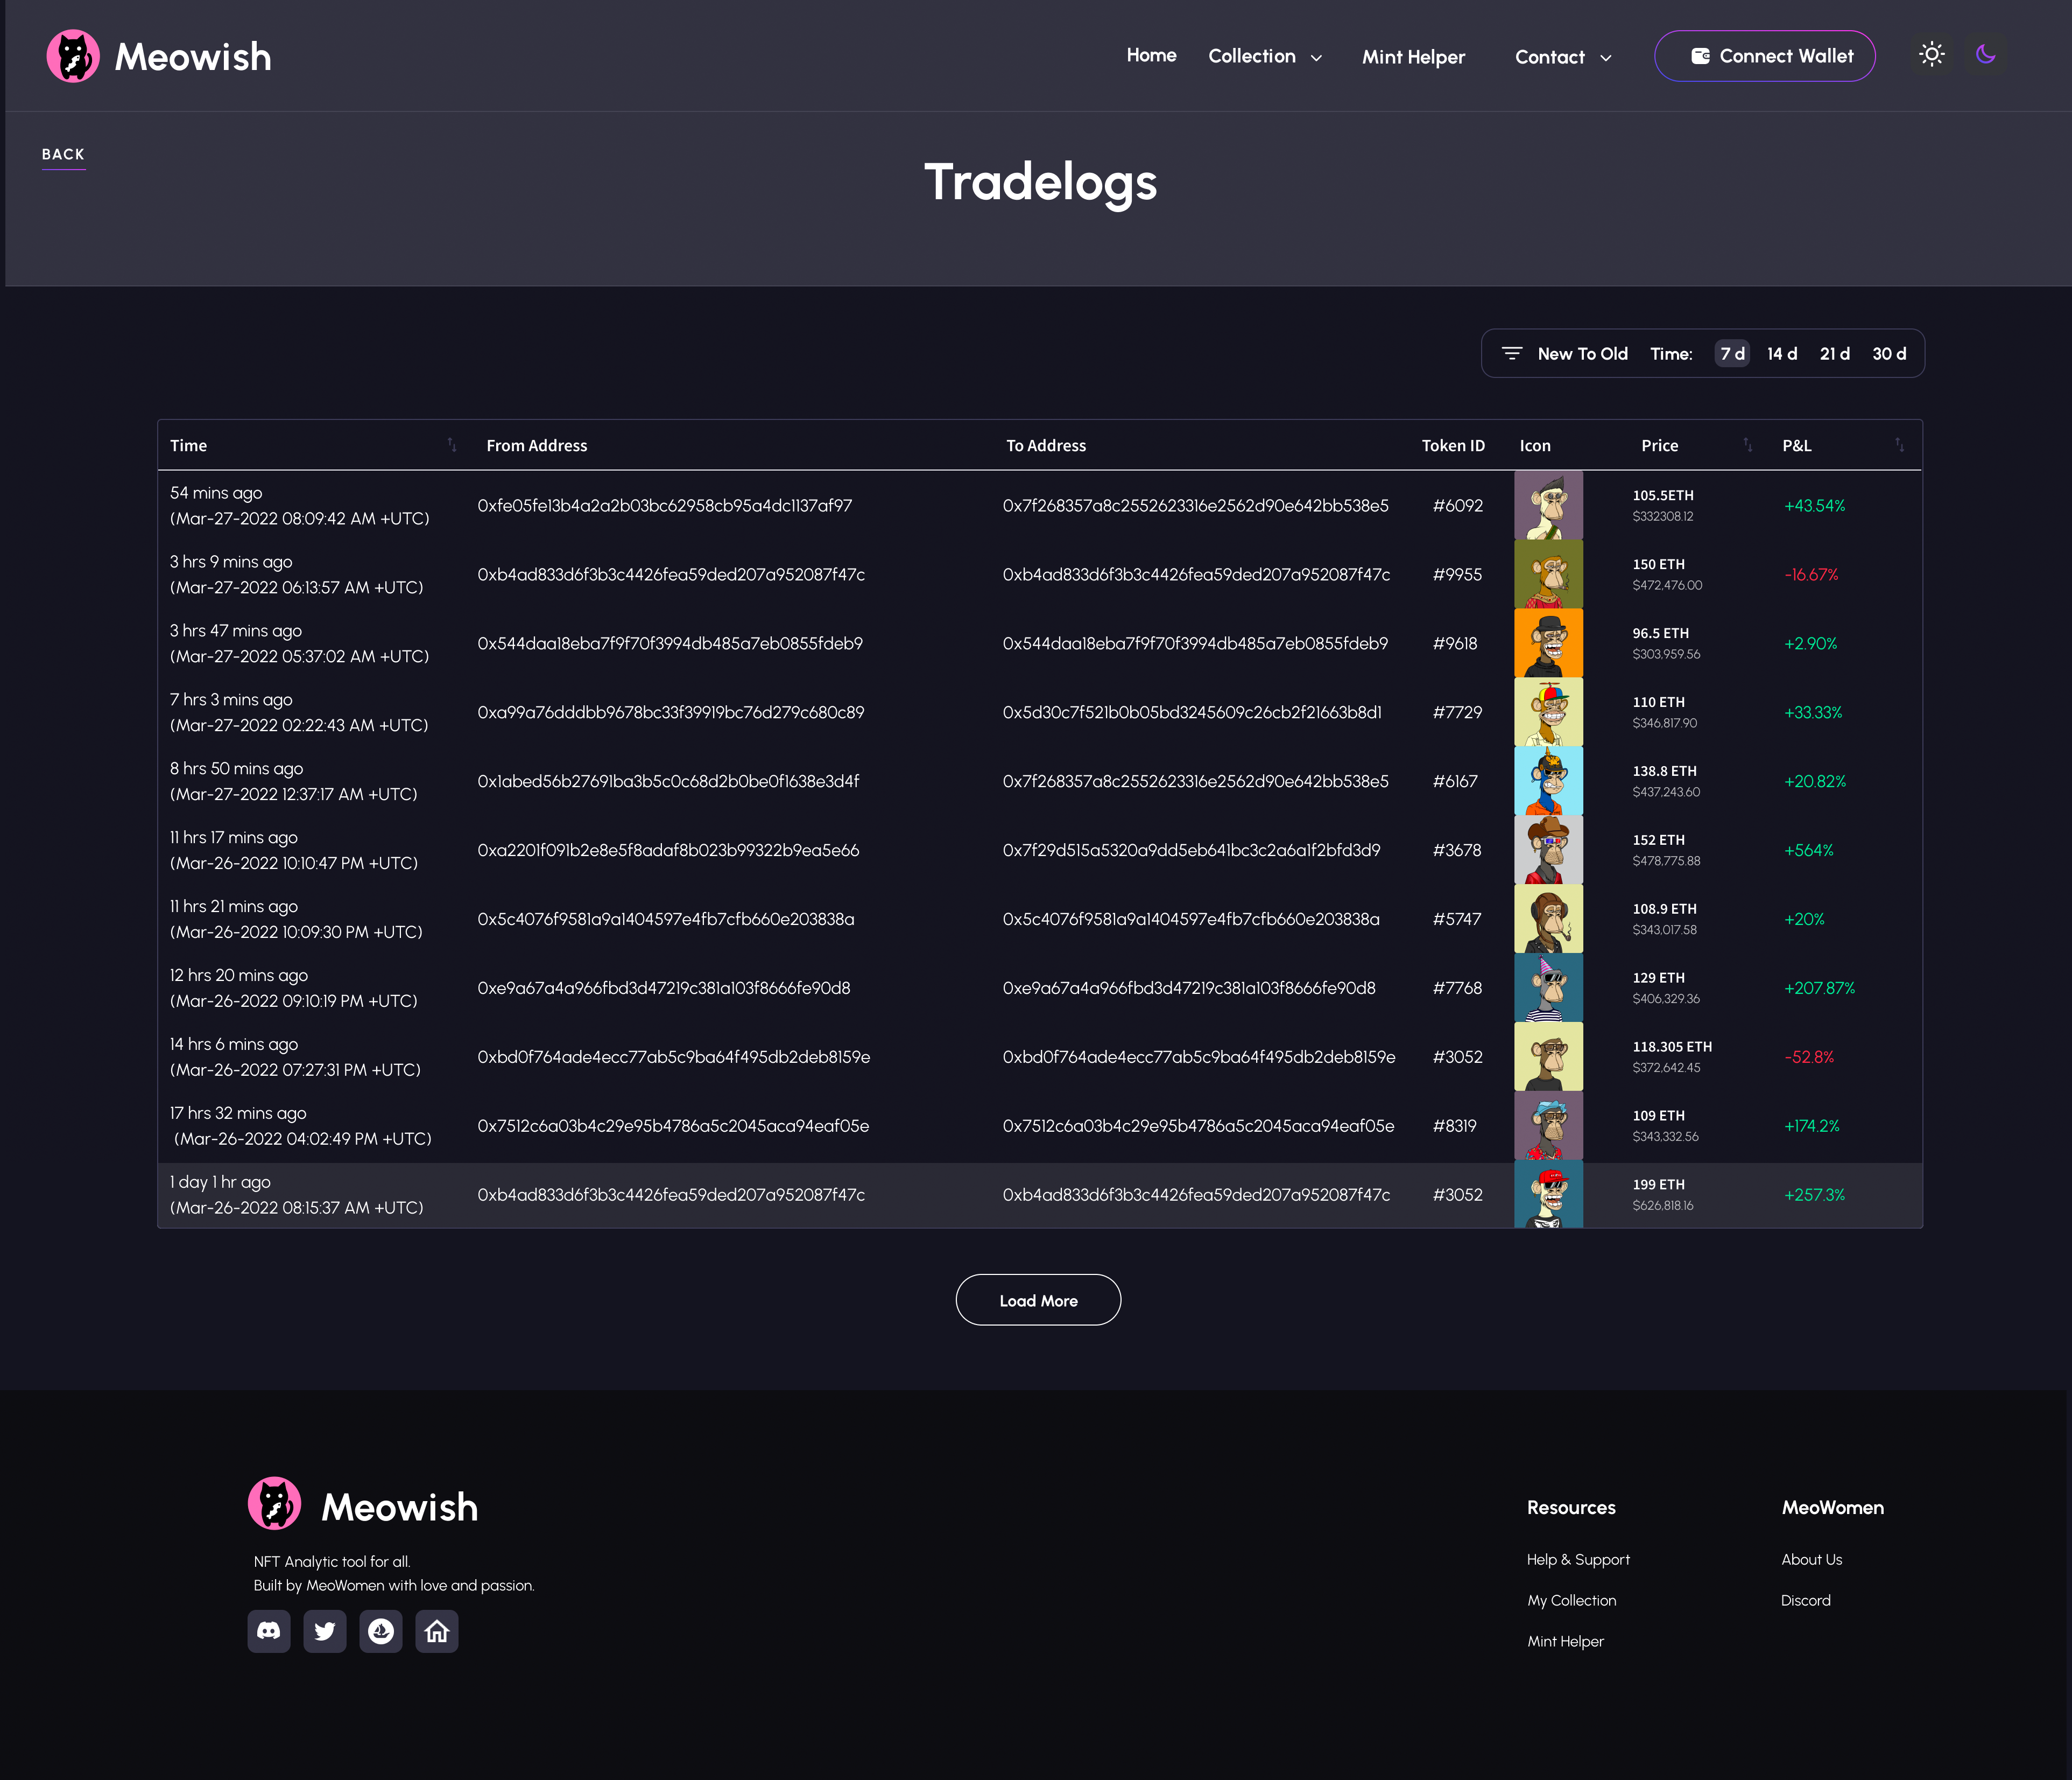Select the 30 d time range
This screenshot has height=1780, width=2072.
[x=1889, y=353]
